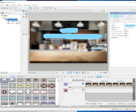
Task: Select the selection arrow tool in editing toolbar
Action: coord(24,14)
